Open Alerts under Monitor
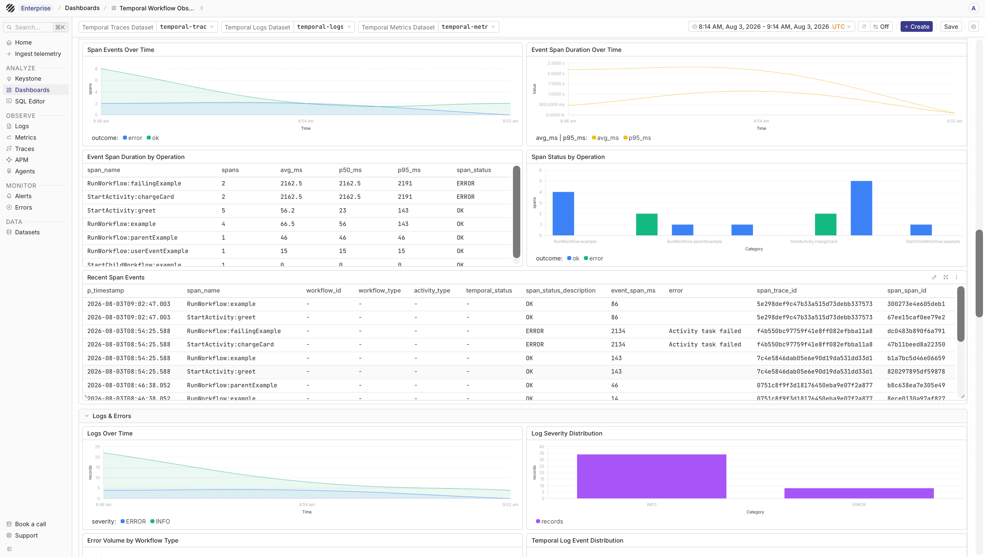Screen dimensions: 985x557 tap(23, 196)
